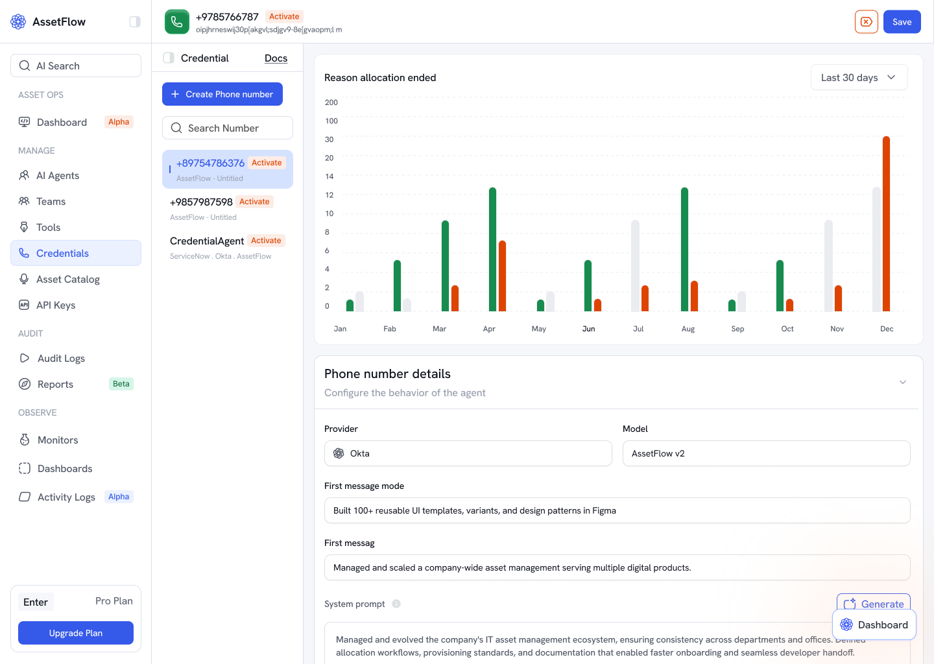This screenshot has height=664, width=934.
Task: Click the Save button
Action: click(902, 21)
